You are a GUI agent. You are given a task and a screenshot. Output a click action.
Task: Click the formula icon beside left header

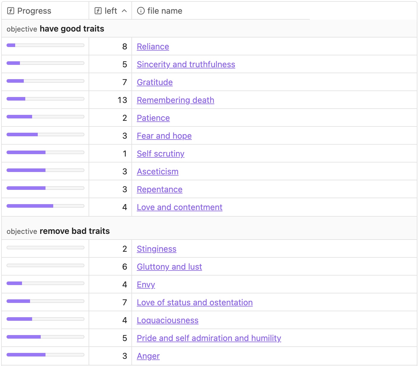click(98, 11)
